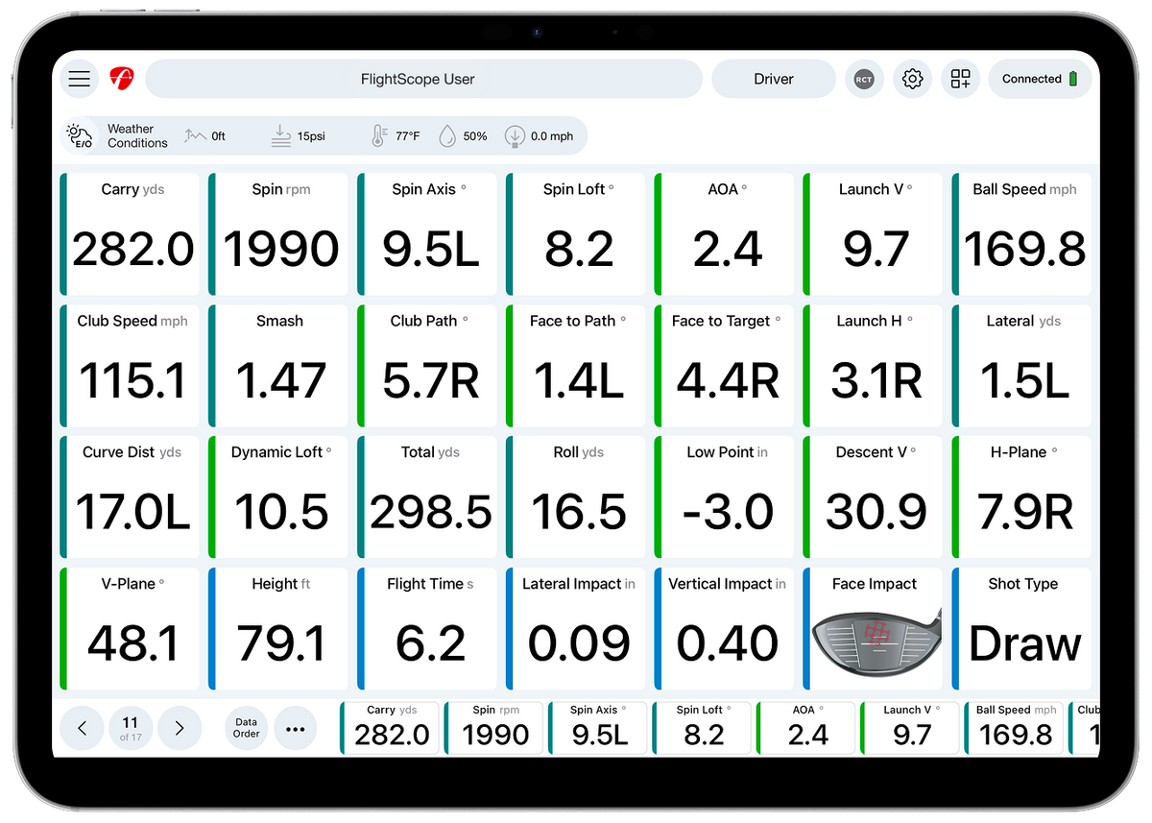Select the Spin Loft 8.2 tile
This screenshot has width=1152, height=823.
[576, 234]
